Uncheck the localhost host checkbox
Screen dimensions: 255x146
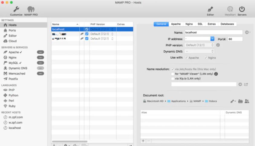pos(87,29)
